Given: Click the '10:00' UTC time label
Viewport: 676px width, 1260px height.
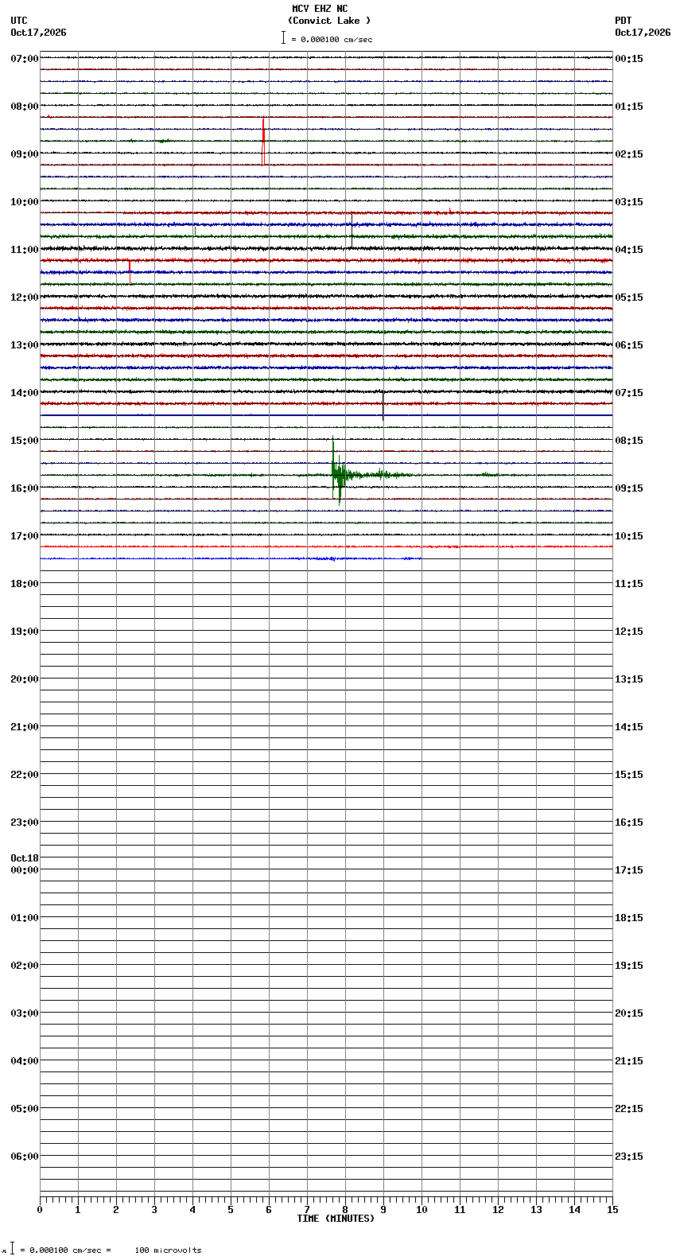Looking at the screenshot, I should point(25,202).
